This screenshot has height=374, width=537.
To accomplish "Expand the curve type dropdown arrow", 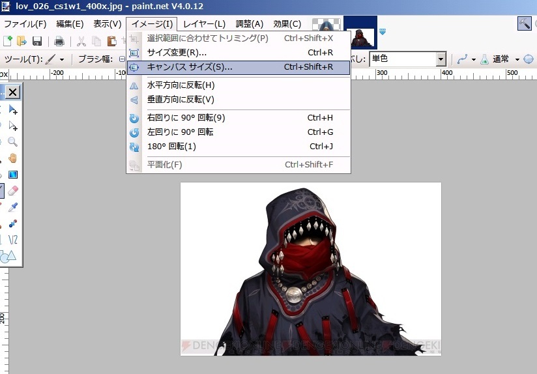I will pyautogui.click(x=474, y=59).
